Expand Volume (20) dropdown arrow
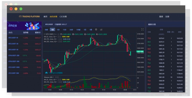 (54, 77)
